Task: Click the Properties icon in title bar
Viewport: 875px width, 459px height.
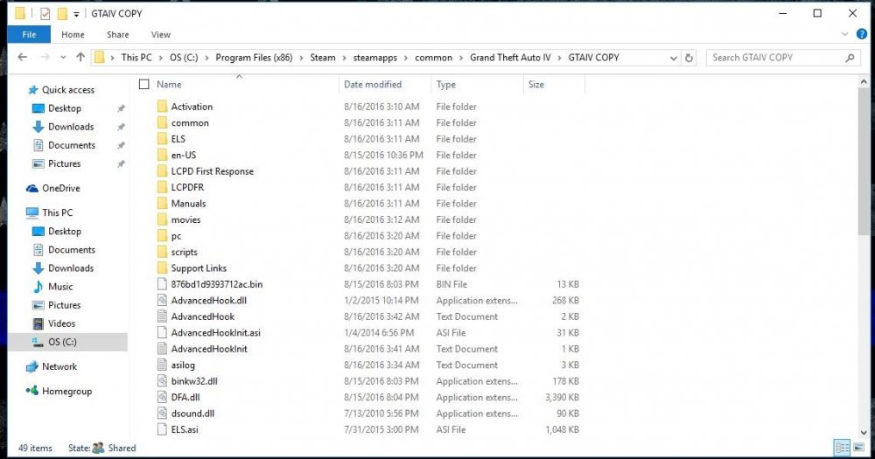Action: (45, 14)
